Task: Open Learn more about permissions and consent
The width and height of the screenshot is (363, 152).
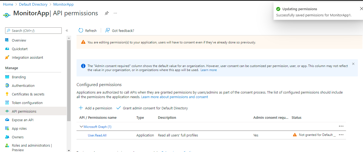Action: 175,97
